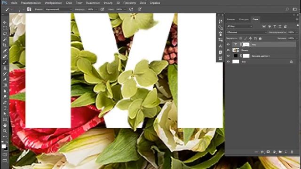Select the Type tool
This screenshot has width=301, height=169.
click(x=5, y=108)
